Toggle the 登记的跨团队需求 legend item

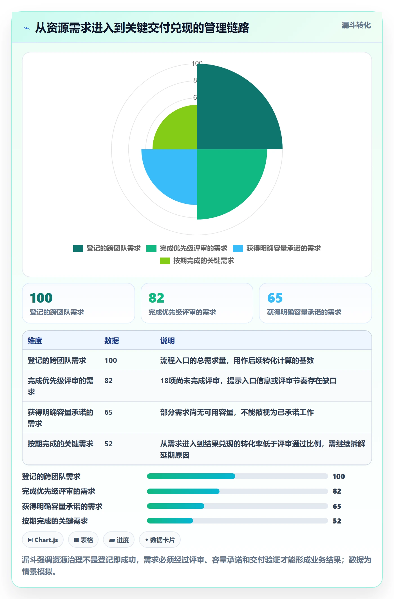click(107, 248)
